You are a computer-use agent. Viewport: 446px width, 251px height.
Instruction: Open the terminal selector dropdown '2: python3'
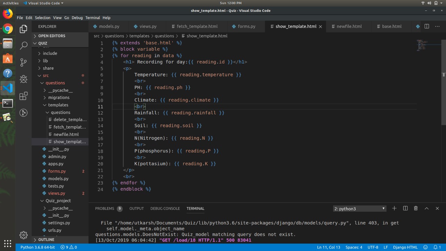click(x=359, y=208)
